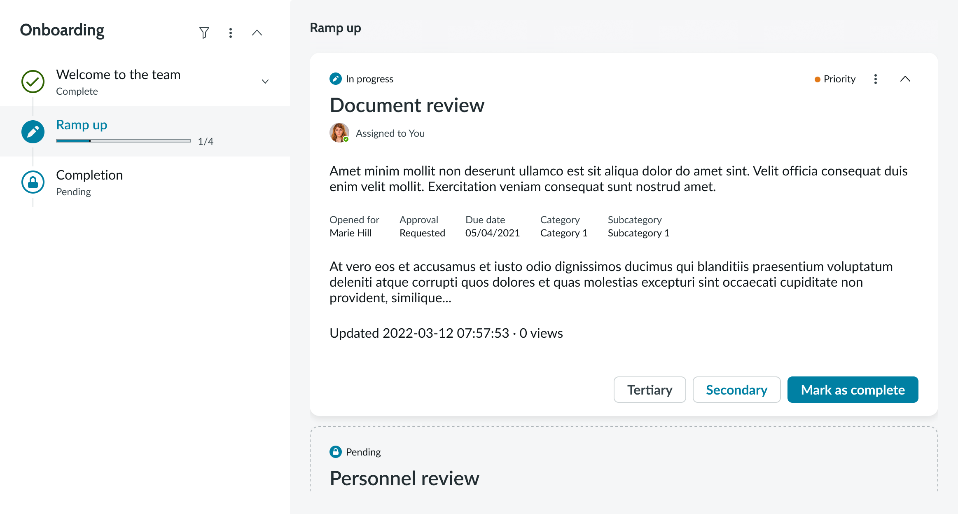Image resolution: width=958 pixels, height=514 pixels.
Task: Open the Personnel review card title
Action: 404,478
